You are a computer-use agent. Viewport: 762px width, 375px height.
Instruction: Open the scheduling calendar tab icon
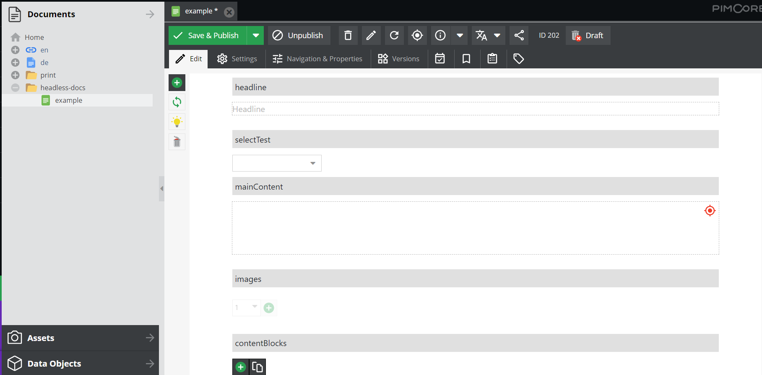tap(440, 59)
